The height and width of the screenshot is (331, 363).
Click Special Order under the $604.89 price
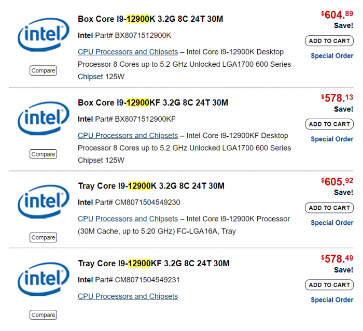[332, 56]
